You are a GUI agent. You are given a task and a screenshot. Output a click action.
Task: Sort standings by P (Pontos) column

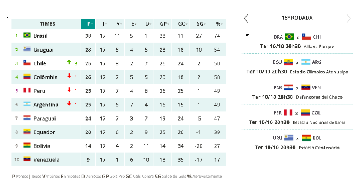[88, 24]
